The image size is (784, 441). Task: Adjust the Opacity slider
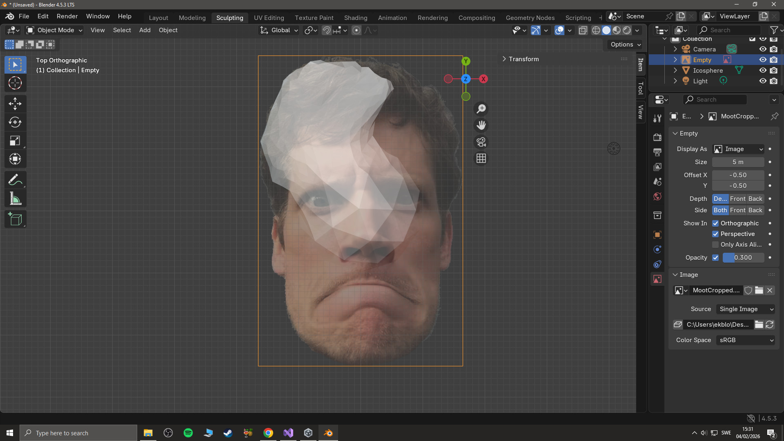743,258
